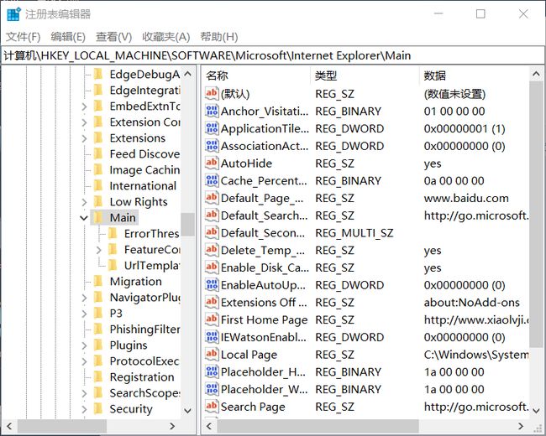Expand the FeatureCo... subkey

tap(98, 250)
